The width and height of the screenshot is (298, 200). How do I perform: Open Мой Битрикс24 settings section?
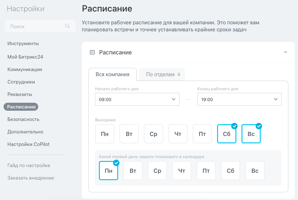(x=25, y=57)
